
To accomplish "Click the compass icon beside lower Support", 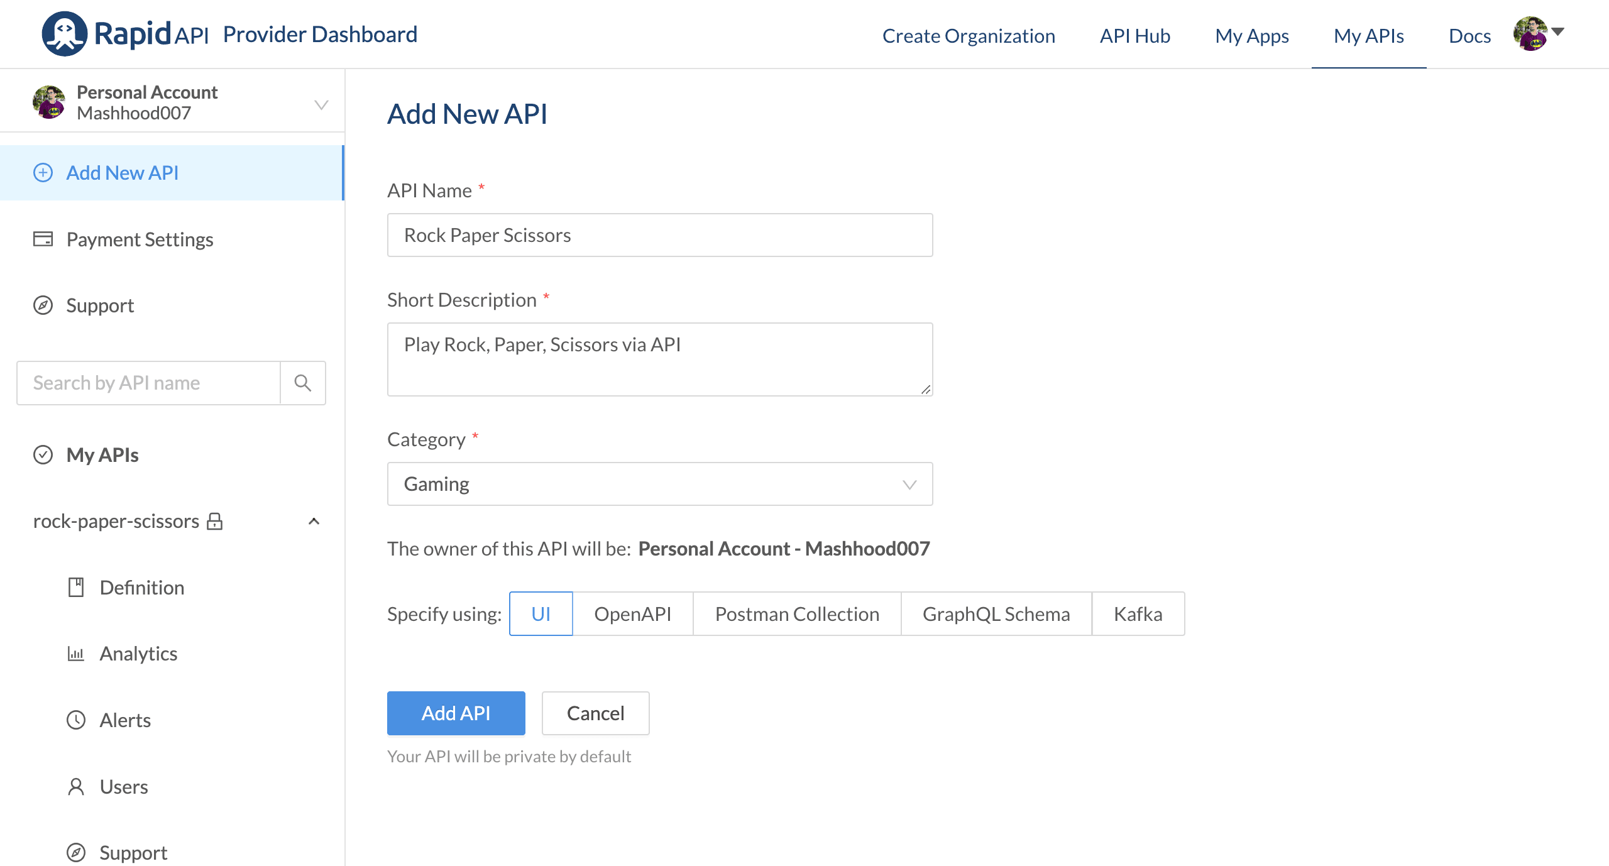I will point(76,853).
